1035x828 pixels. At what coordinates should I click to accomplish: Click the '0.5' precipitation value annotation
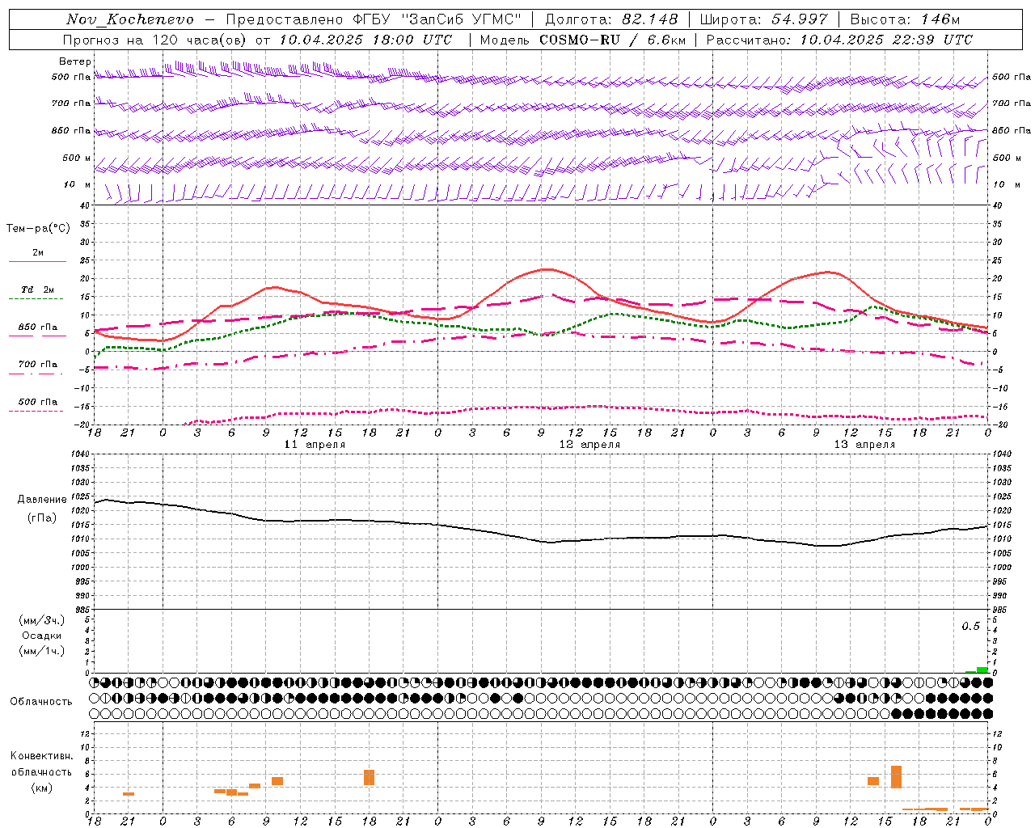point(970,626)
